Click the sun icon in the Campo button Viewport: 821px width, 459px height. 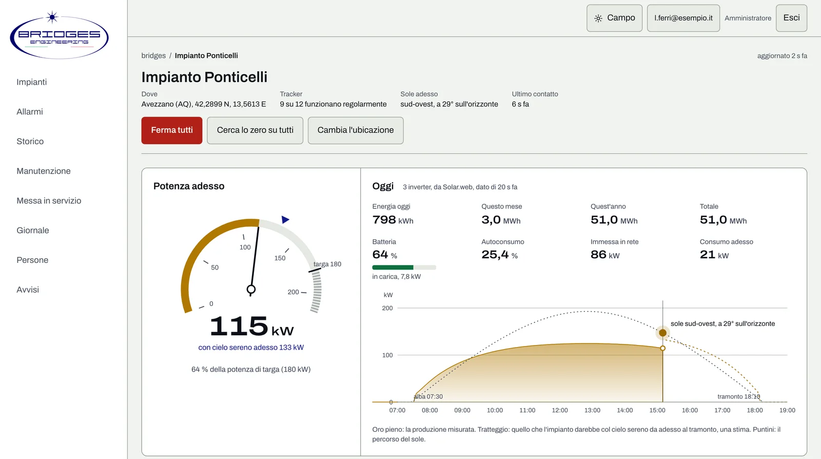click(598, 18)
